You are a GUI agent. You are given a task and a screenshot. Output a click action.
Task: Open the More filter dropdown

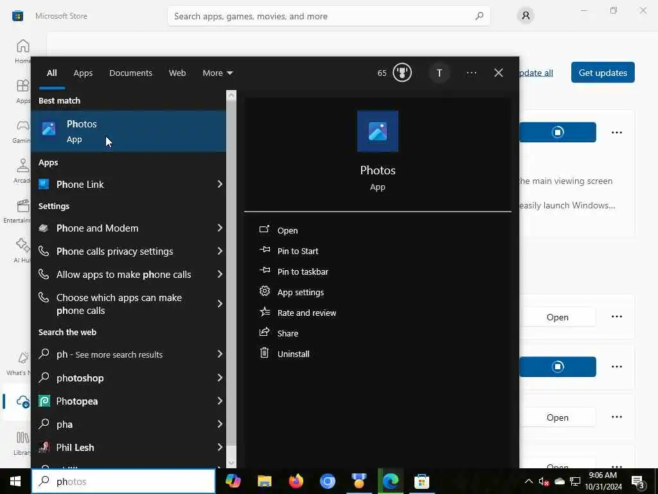click(217, 73)
